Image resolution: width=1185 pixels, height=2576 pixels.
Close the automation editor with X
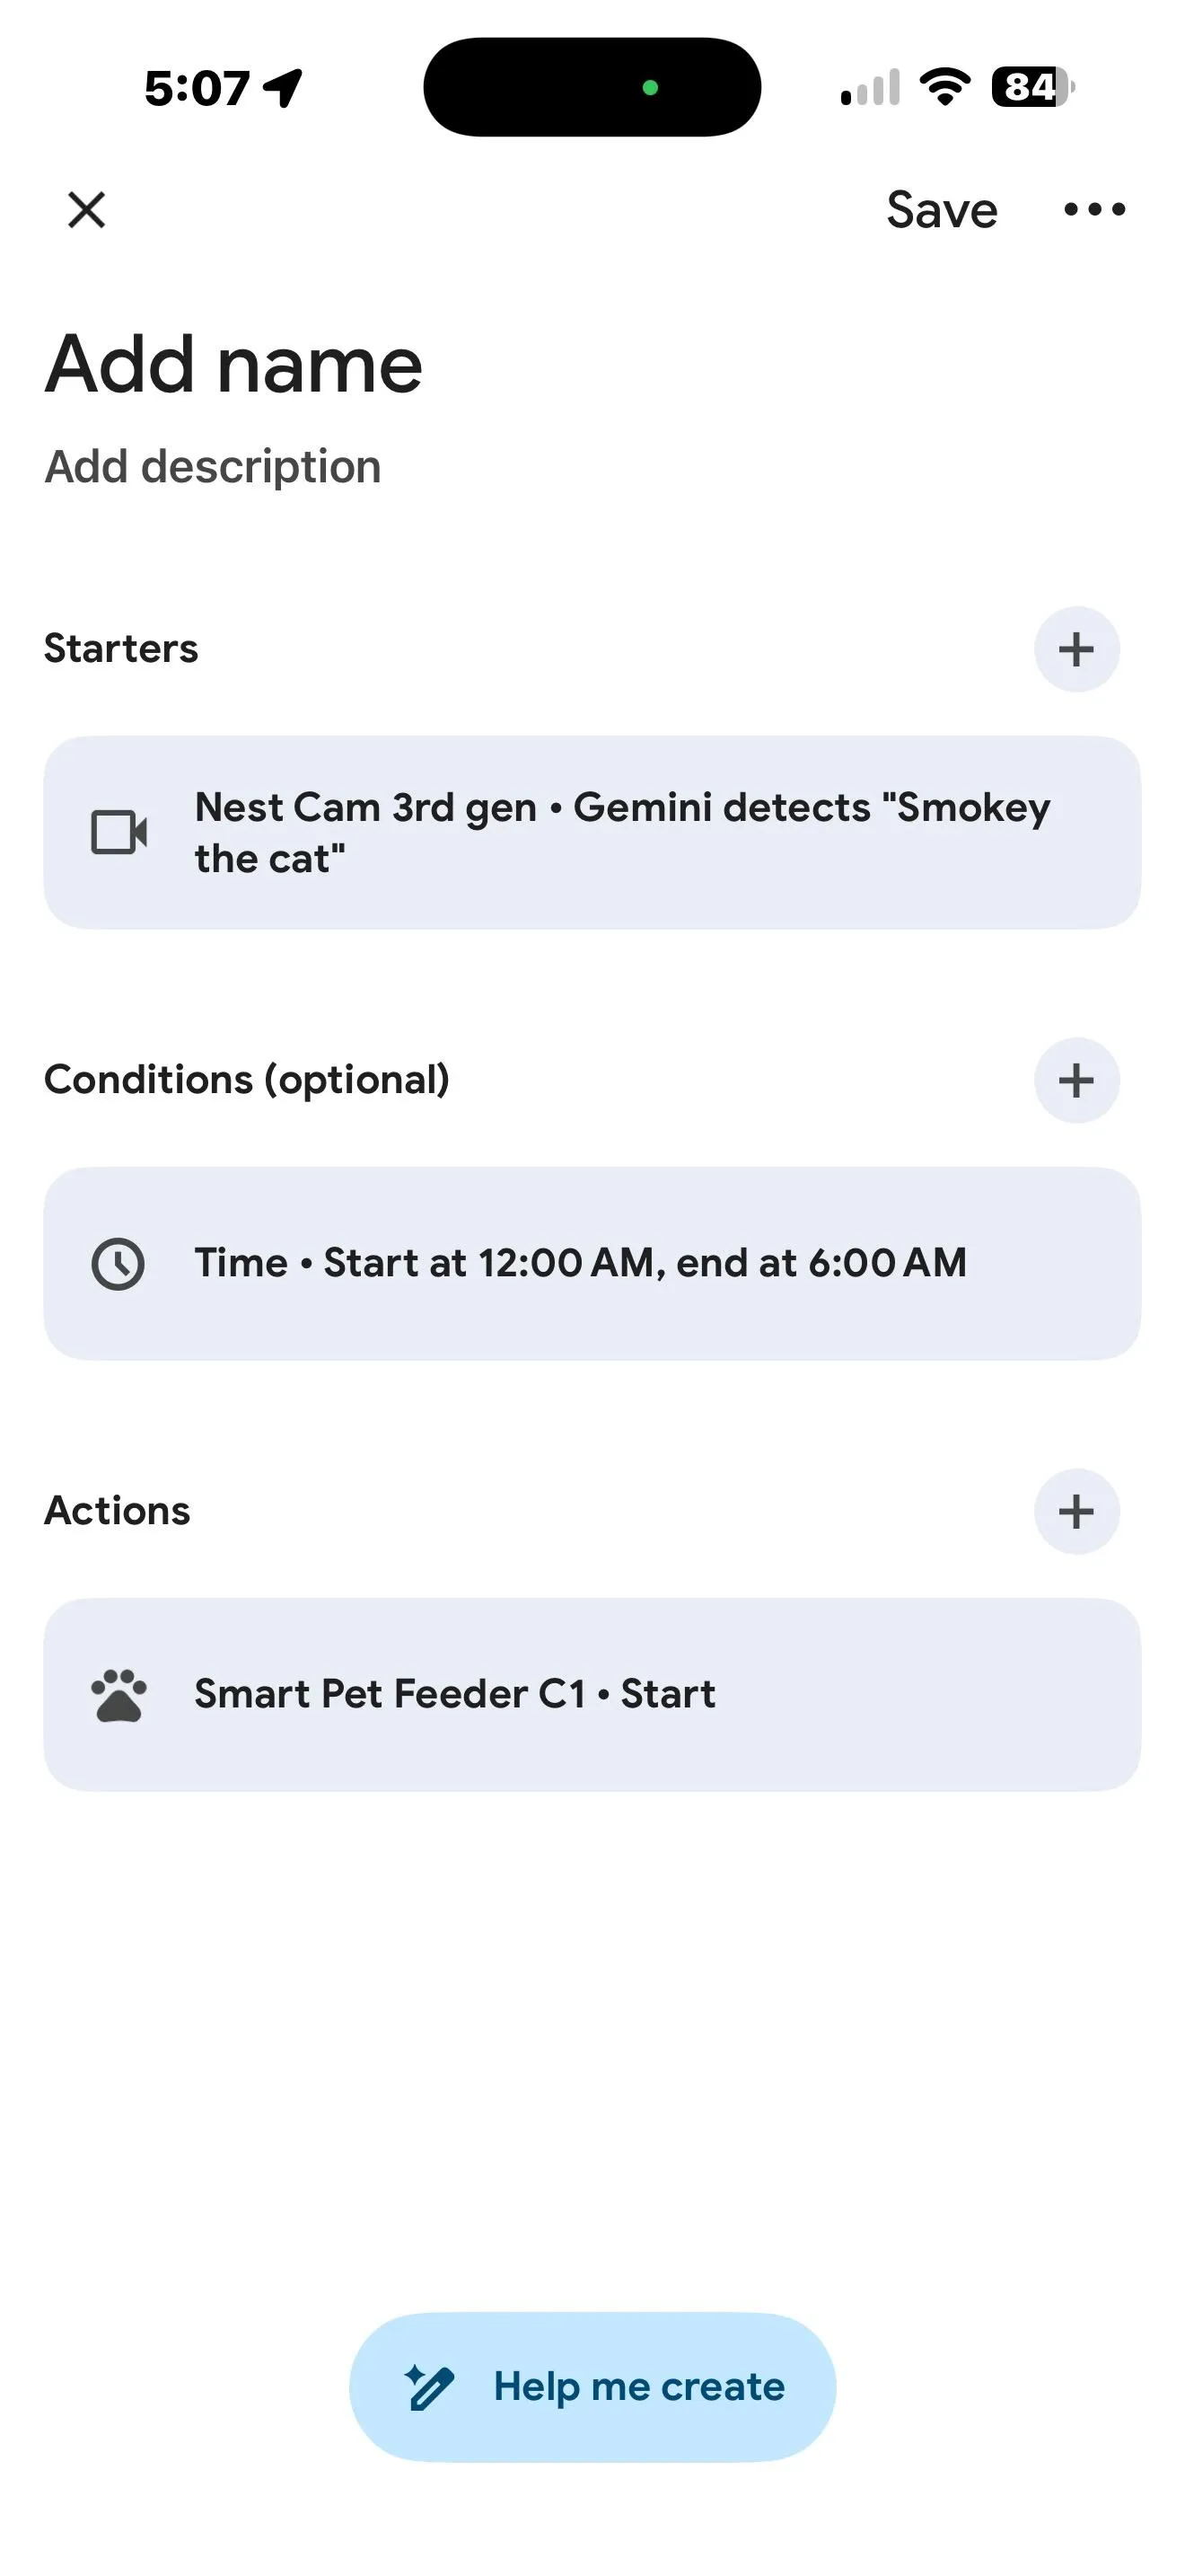pos(87,210)
